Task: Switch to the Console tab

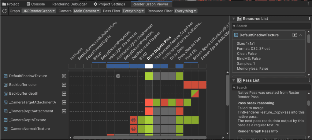Action: click(36, 4)
